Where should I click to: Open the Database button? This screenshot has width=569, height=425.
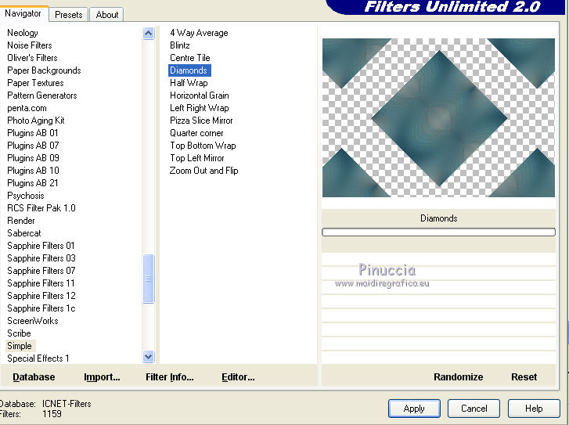click(34, 377)
